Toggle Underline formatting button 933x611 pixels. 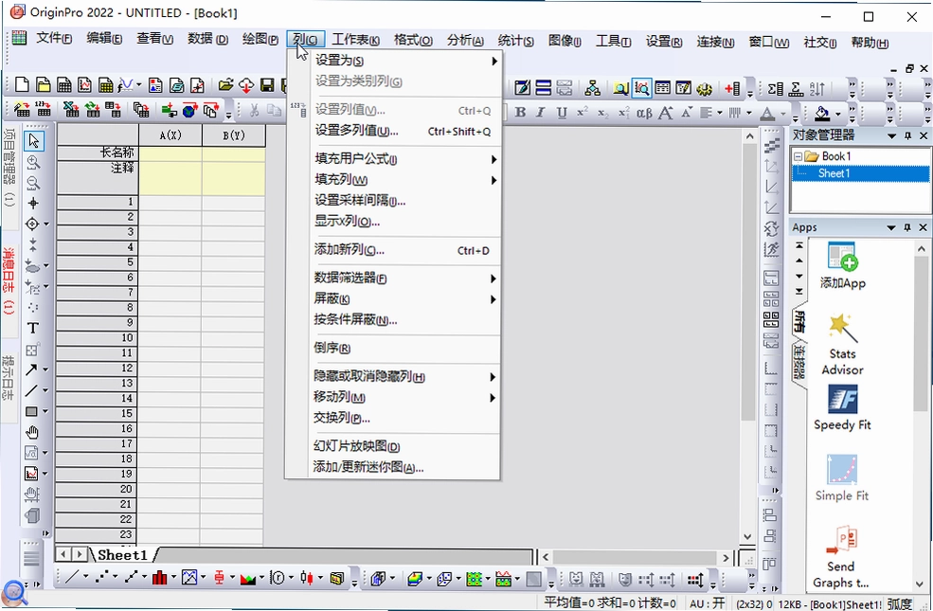pos(562,112)
